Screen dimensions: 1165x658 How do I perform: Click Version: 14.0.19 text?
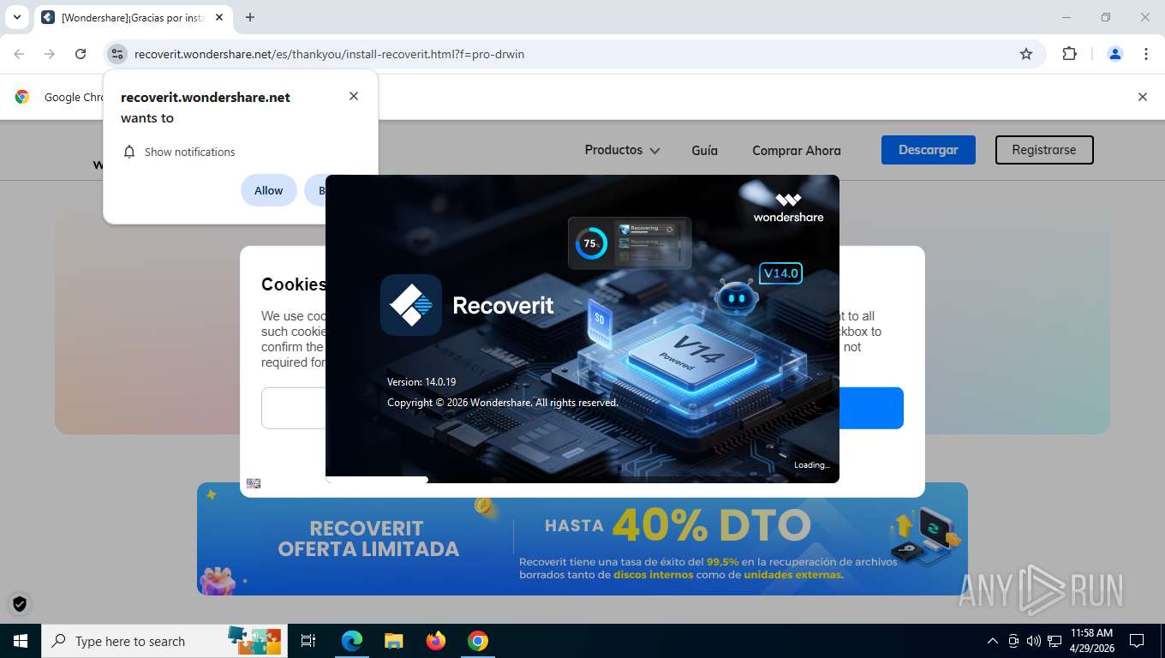pyautogui.click(x=421, y=382)
